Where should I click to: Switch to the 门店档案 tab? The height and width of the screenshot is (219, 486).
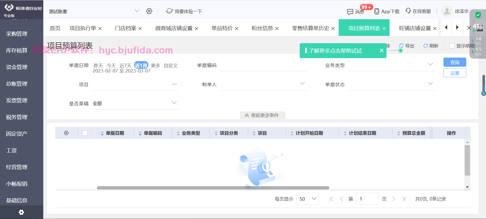tap(126, 28)
